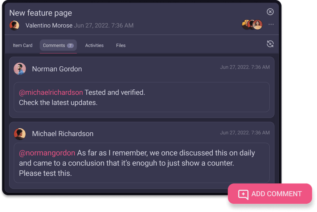Open the @normangordon mention link
Image resolution: width=317 pixels, height=212 pixels.
point(47,153)
